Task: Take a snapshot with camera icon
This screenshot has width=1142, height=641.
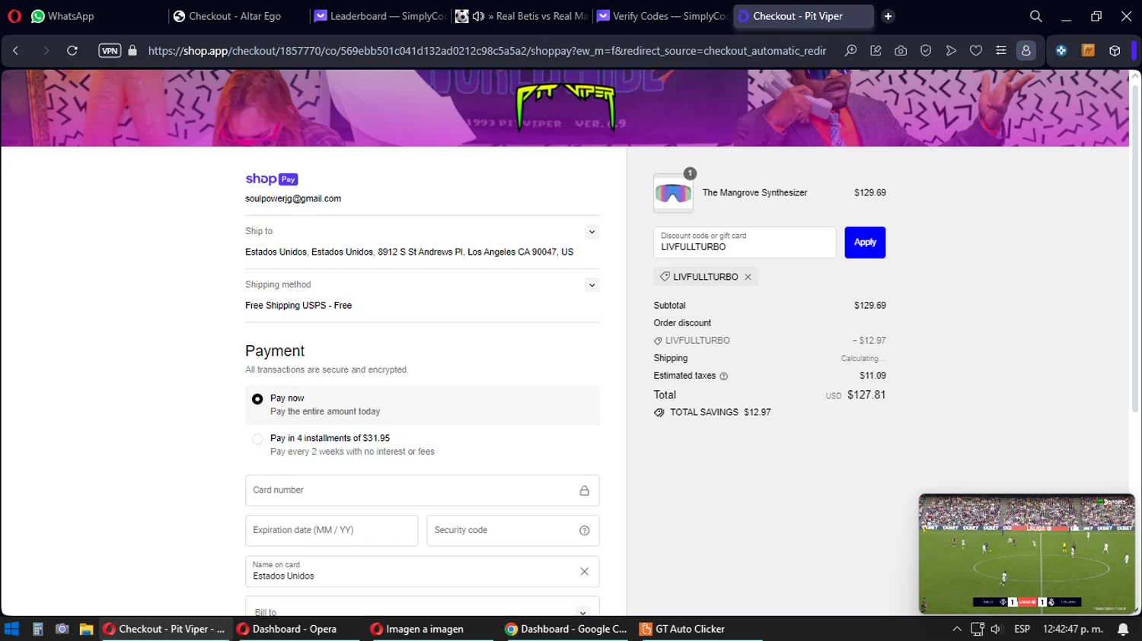Action: pos(901,51)
